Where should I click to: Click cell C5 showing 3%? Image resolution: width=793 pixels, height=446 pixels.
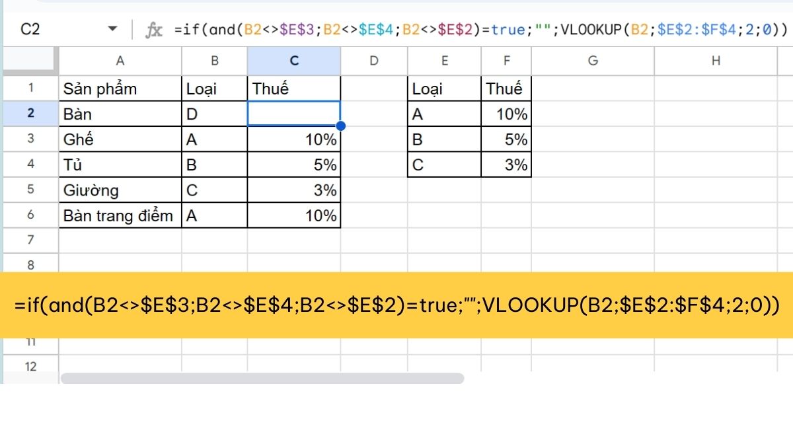click(x=295, y=190)
